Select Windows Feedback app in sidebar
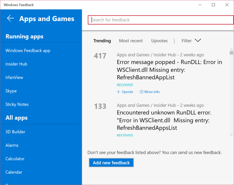 tap(28, 51)
